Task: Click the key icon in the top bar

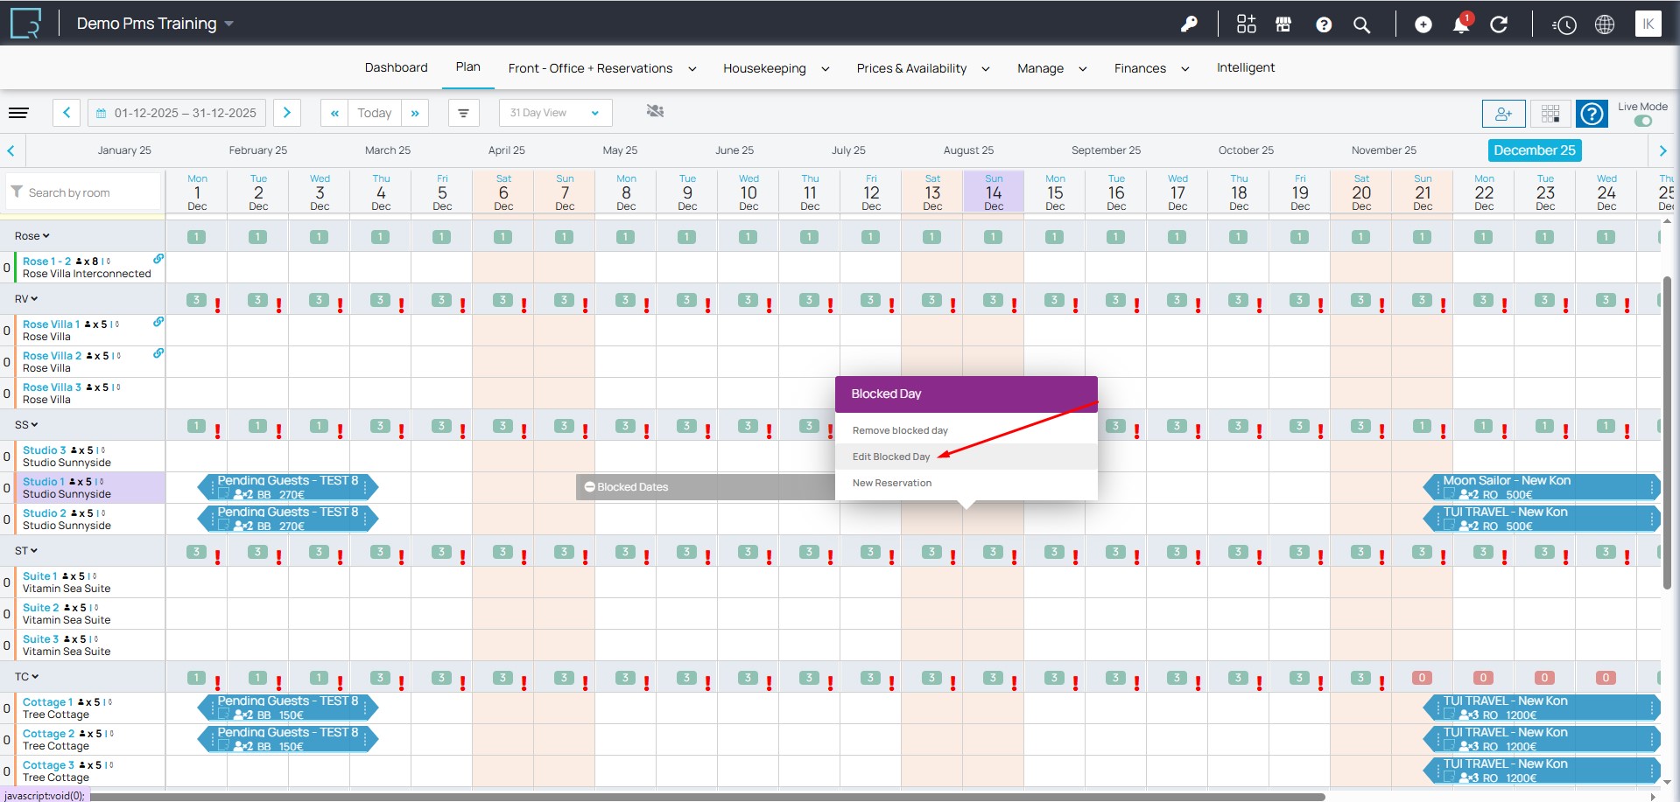Action: click(x=1189, y=24)
